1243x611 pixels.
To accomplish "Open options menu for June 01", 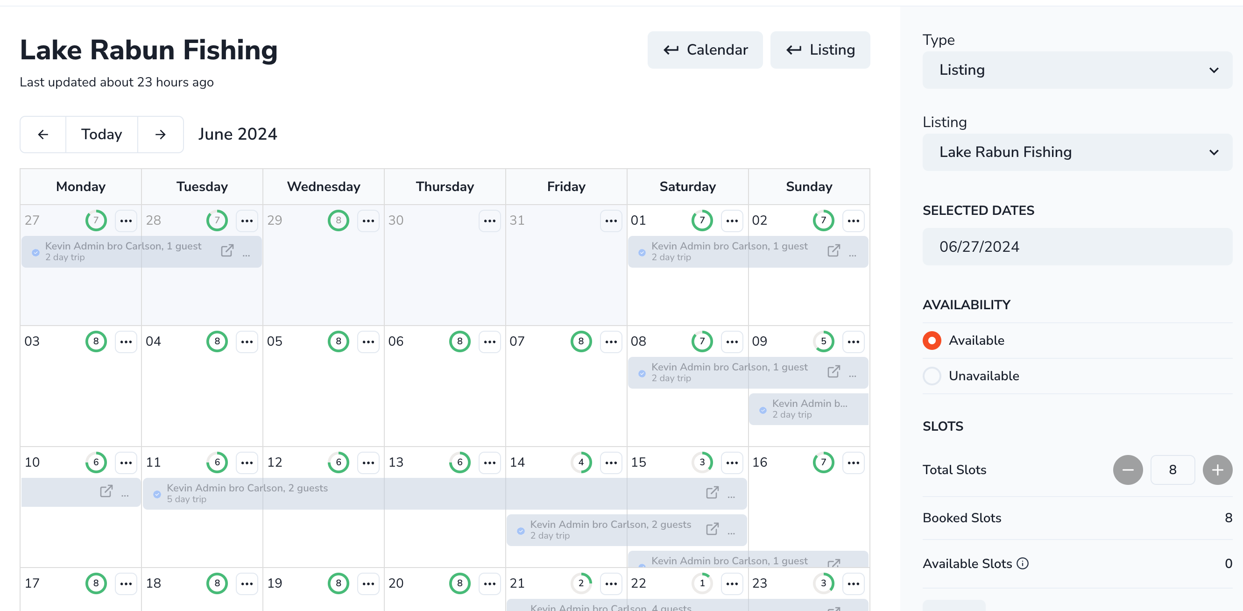I will (x=732, y=220).
